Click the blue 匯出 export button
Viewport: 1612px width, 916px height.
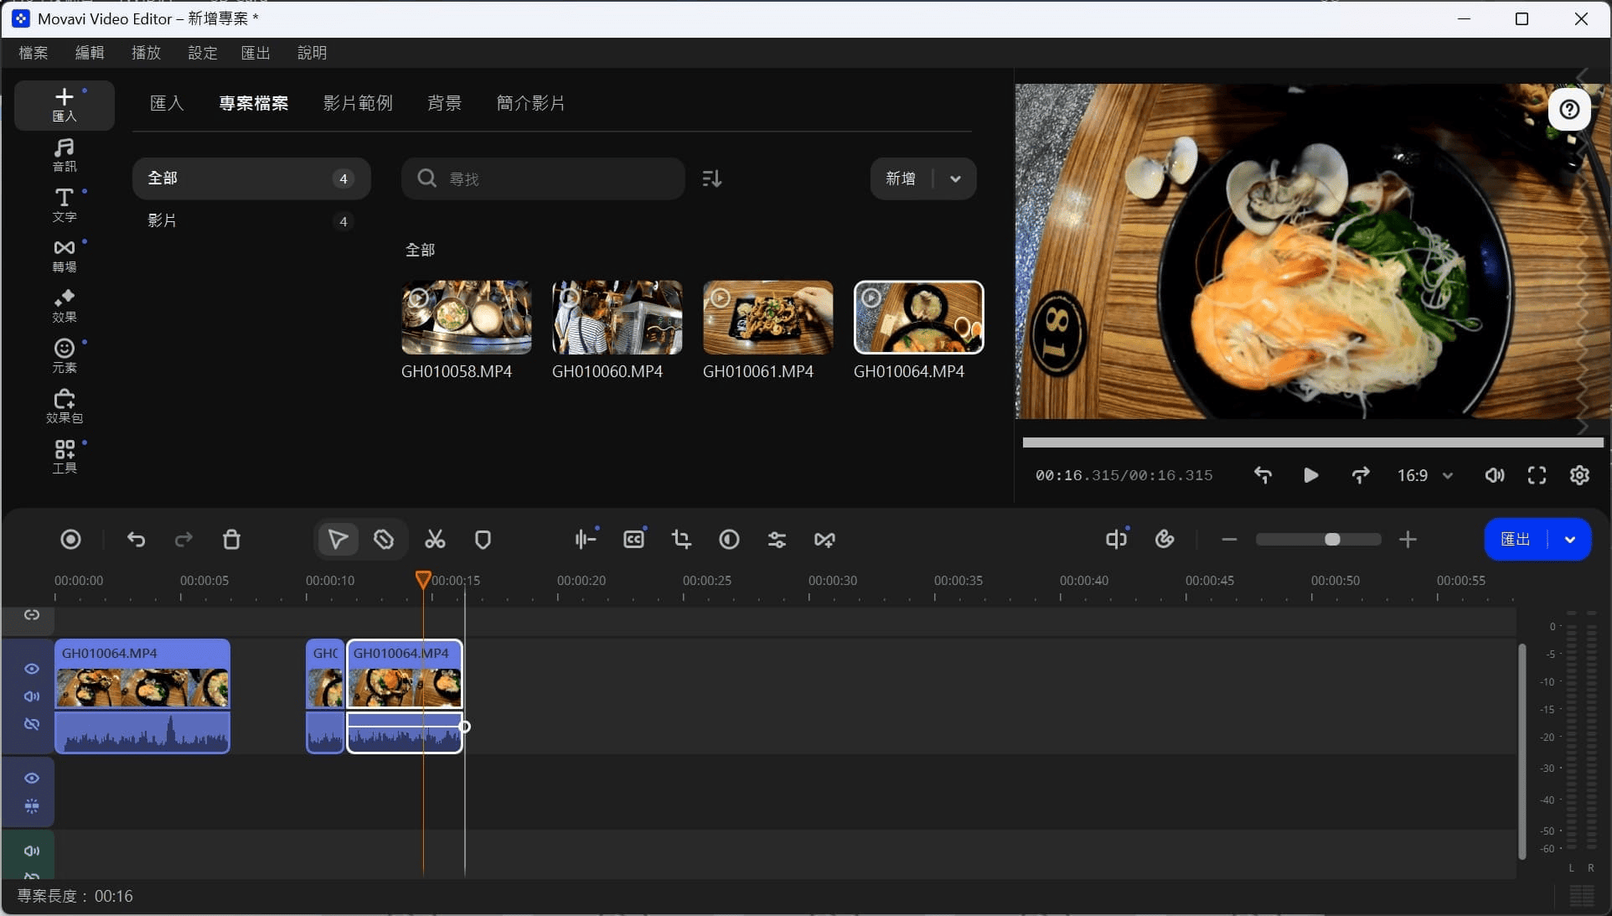1515,540
